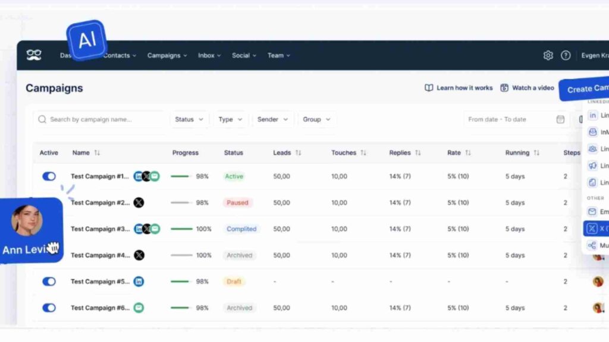
Task: Click email icon on Test Campaign #6 row
Action: (x=139, y=308)
